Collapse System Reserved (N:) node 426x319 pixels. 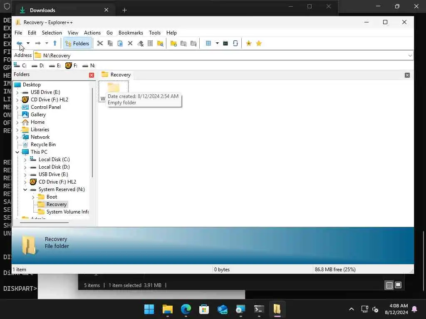coord(25,189)
